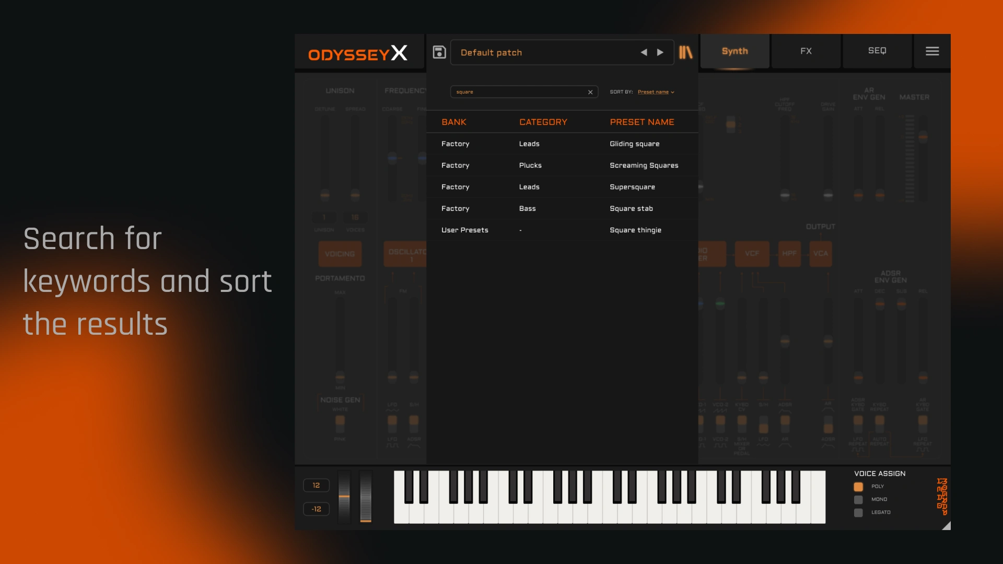The height and width of the screenshot is (564, 1003).
Task: Click the save preset floppy icon
Action: click(x=439, y=52)
